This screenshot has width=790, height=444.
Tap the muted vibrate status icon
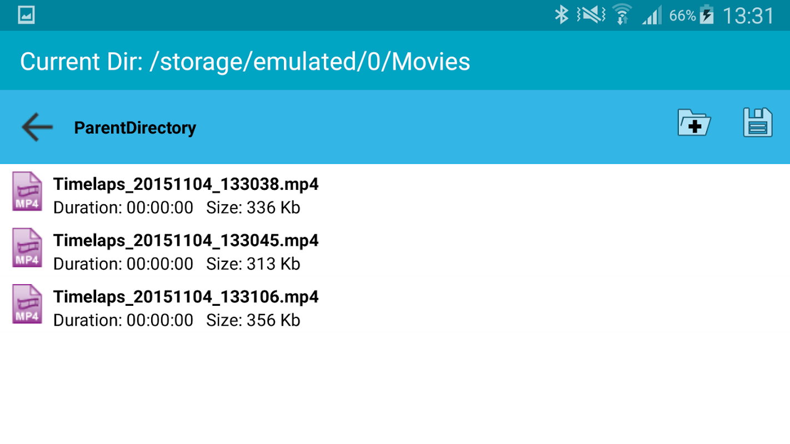(x=591, y=15)
